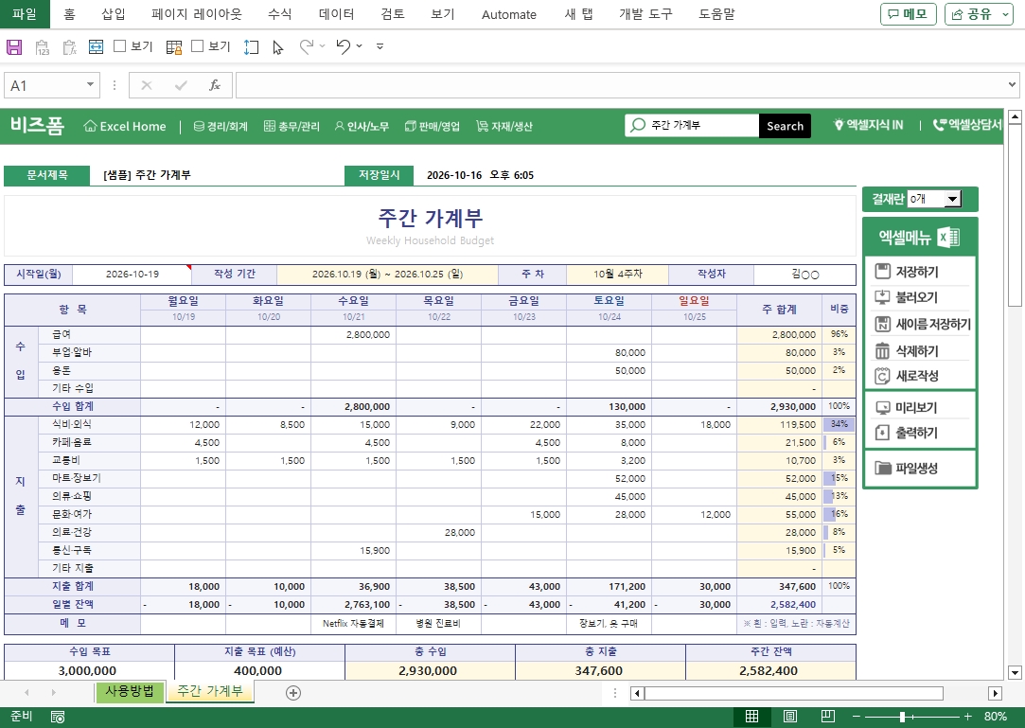The height and width of the screenshot is (728, 1025).
Task: Click the table-with-lock icon in the toolbar
Action: pyautogui.click(x=174, y=46)
